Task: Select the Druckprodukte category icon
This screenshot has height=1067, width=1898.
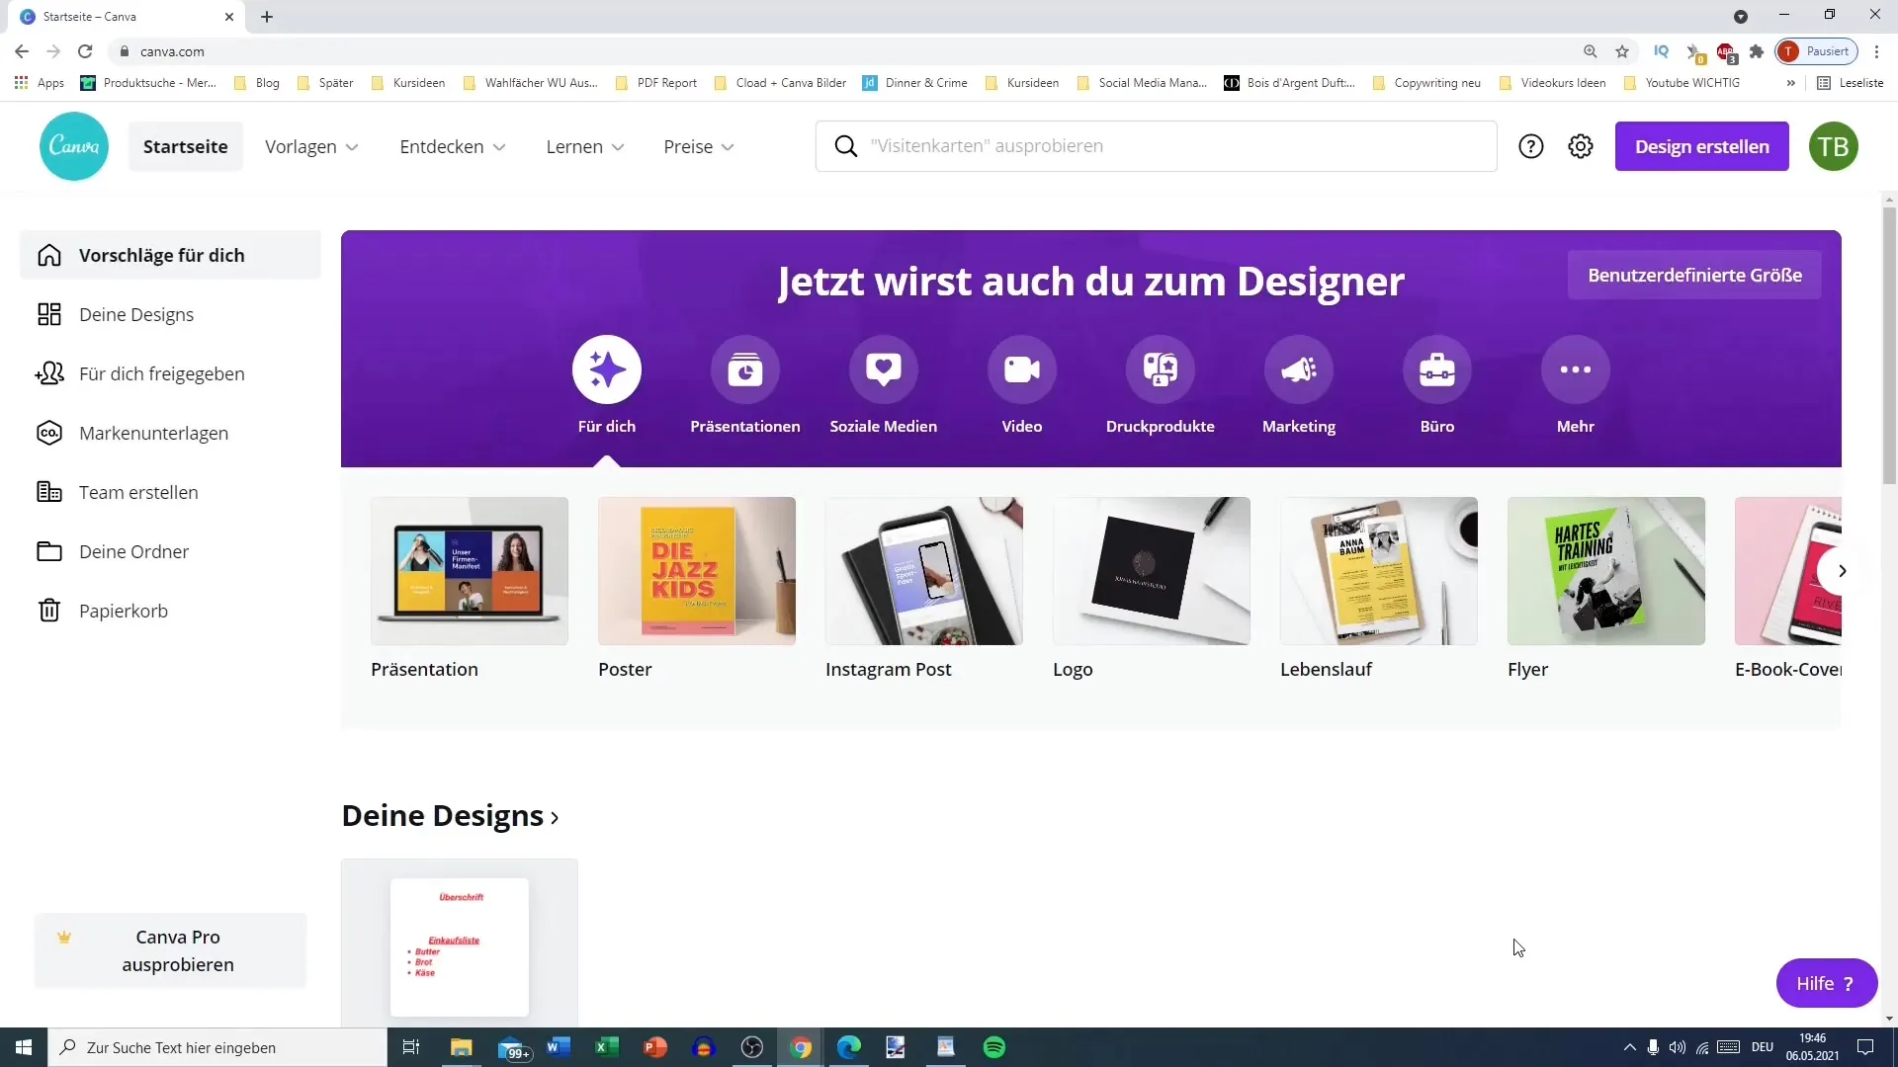Action: pyautogui.click(x=1161, y=369)
